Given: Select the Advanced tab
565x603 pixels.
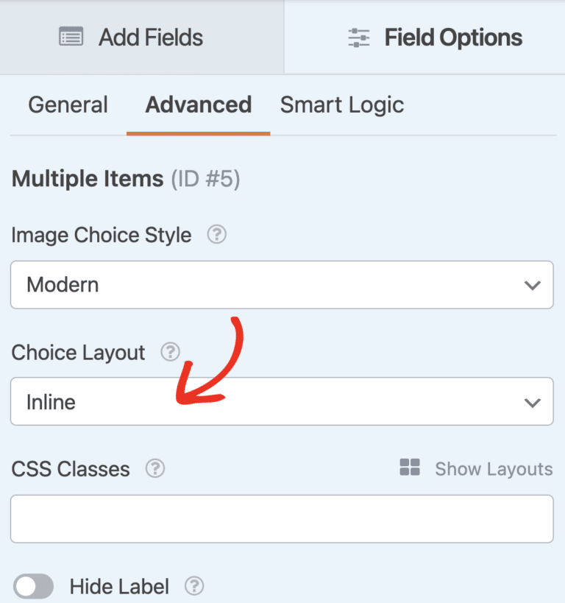Looking at the screenshot, I should (199, 105).
